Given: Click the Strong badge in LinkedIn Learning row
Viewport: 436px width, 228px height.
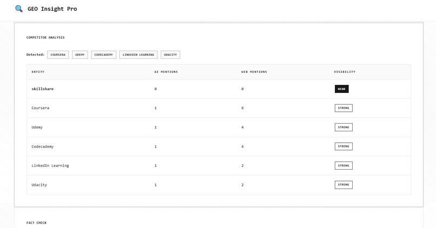Looking at the screenshot, I should [x=343, y=165].
